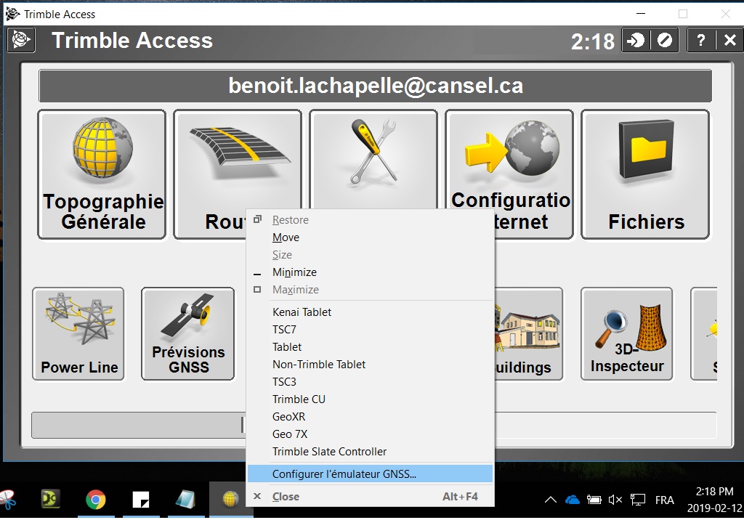
Task: Click the network display tray icon
Action: [x=638, y=500]
